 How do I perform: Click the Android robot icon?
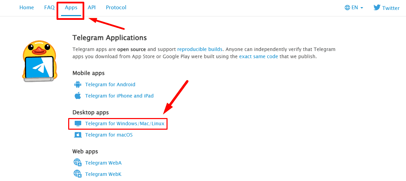coord(78,85)
